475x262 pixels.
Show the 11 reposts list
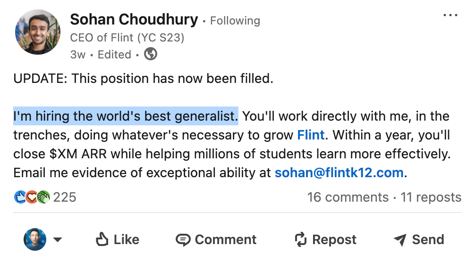pyautogui.click(x=431, y=197)
